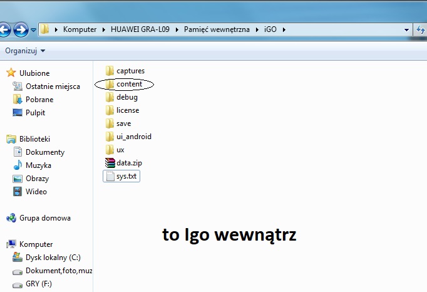This screenshot has height=292, width=427.
Task: Select the sys.txt text file
Action: point(126,176)
